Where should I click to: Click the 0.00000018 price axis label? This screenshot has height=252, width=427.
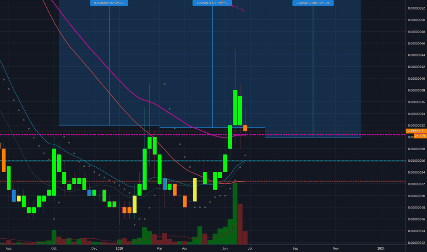click(x=416, y=207)
